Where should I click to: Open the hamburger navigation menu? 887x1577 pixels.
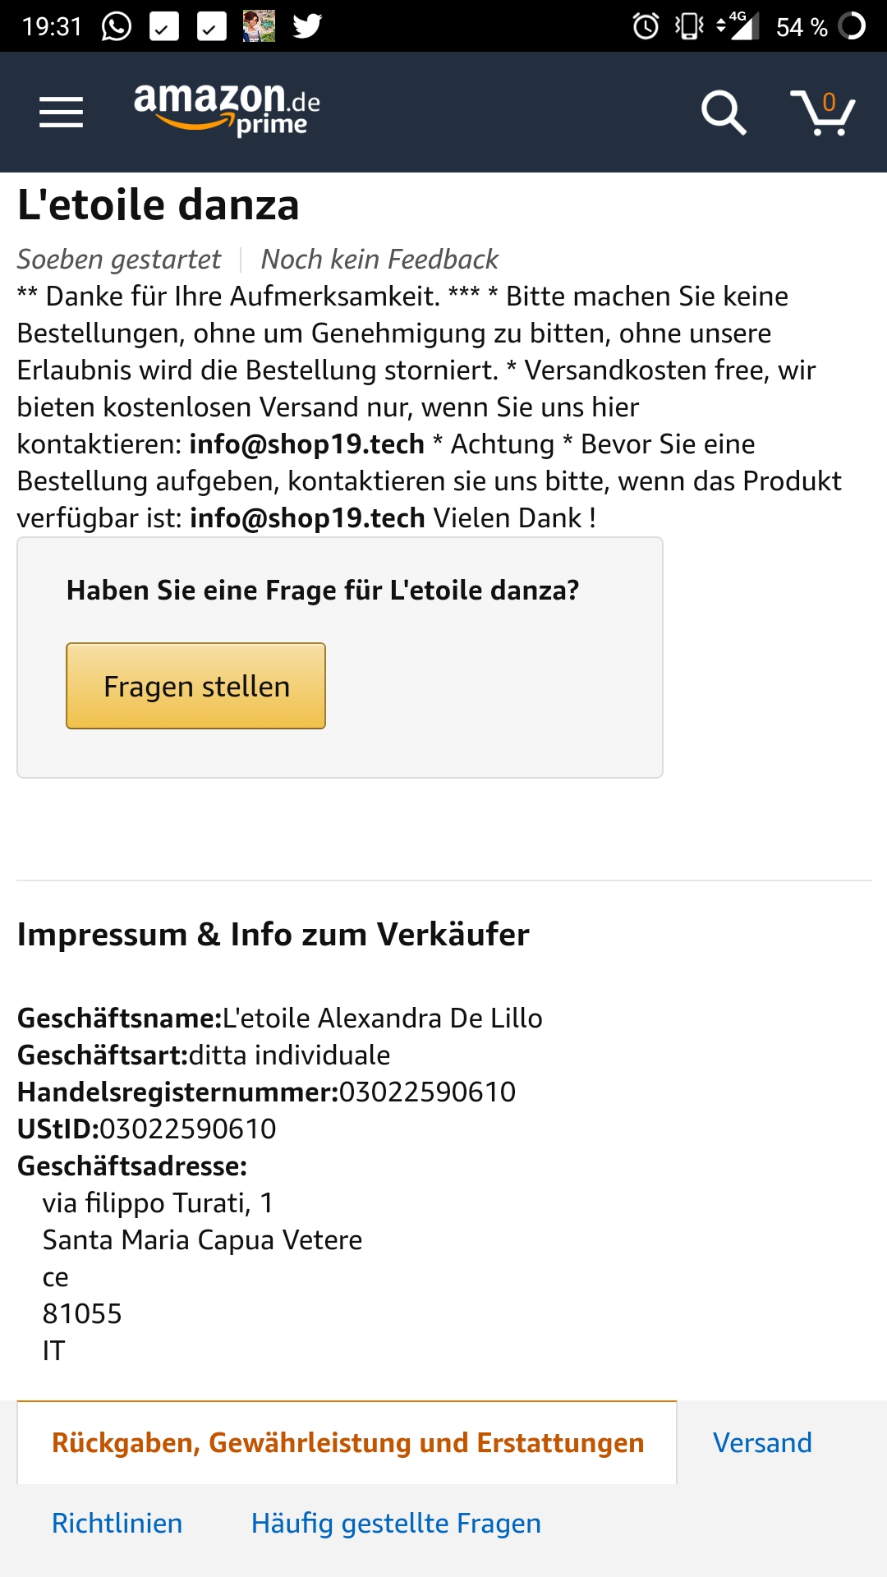tap(61, 113)
